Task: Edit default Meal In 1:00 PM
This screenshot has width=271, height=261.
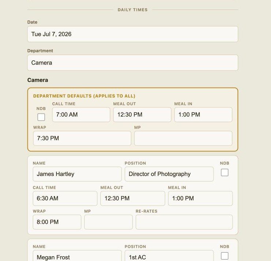Action: coord(203,114)
